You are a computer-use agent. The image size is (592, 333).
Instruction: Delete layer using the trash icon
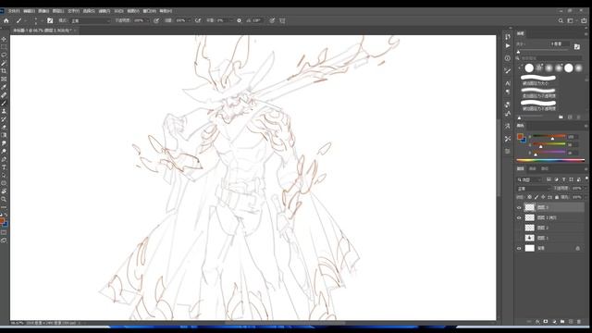pos(579,322)
